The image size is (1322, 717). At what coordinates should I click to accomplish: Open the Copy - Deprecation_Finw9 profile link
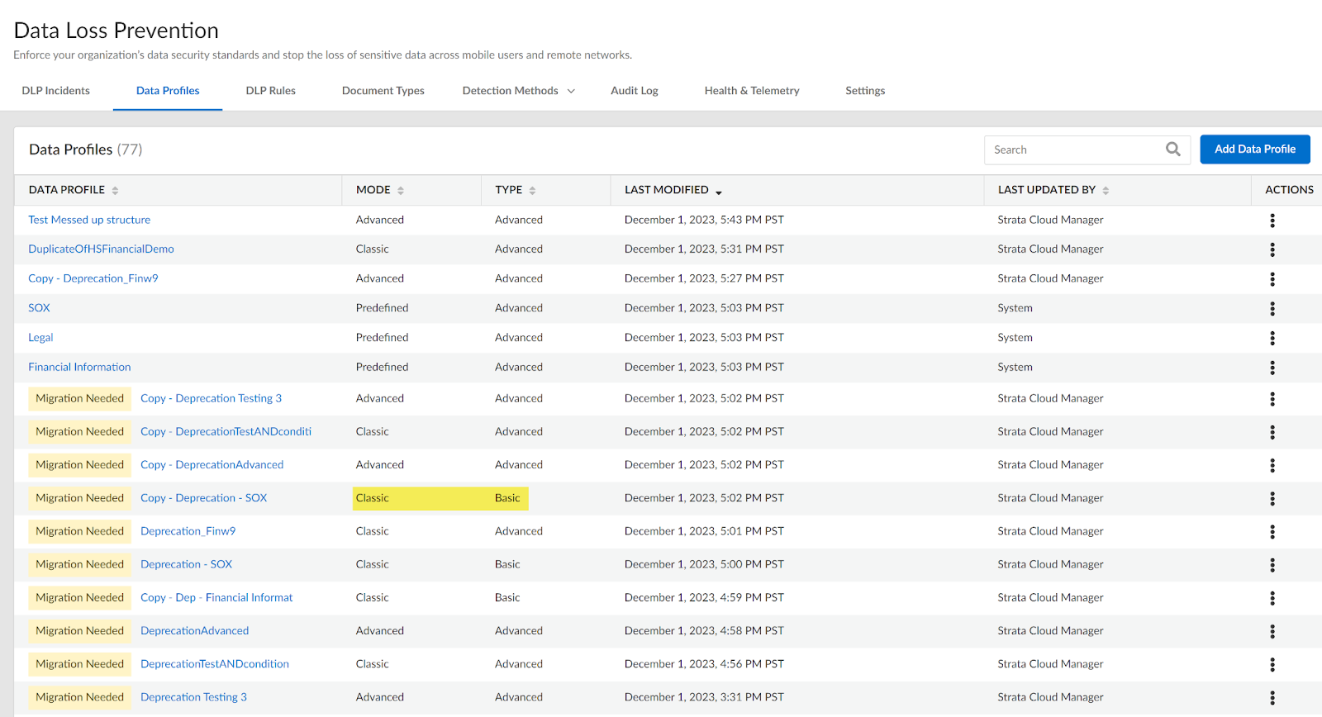point(93,278)
